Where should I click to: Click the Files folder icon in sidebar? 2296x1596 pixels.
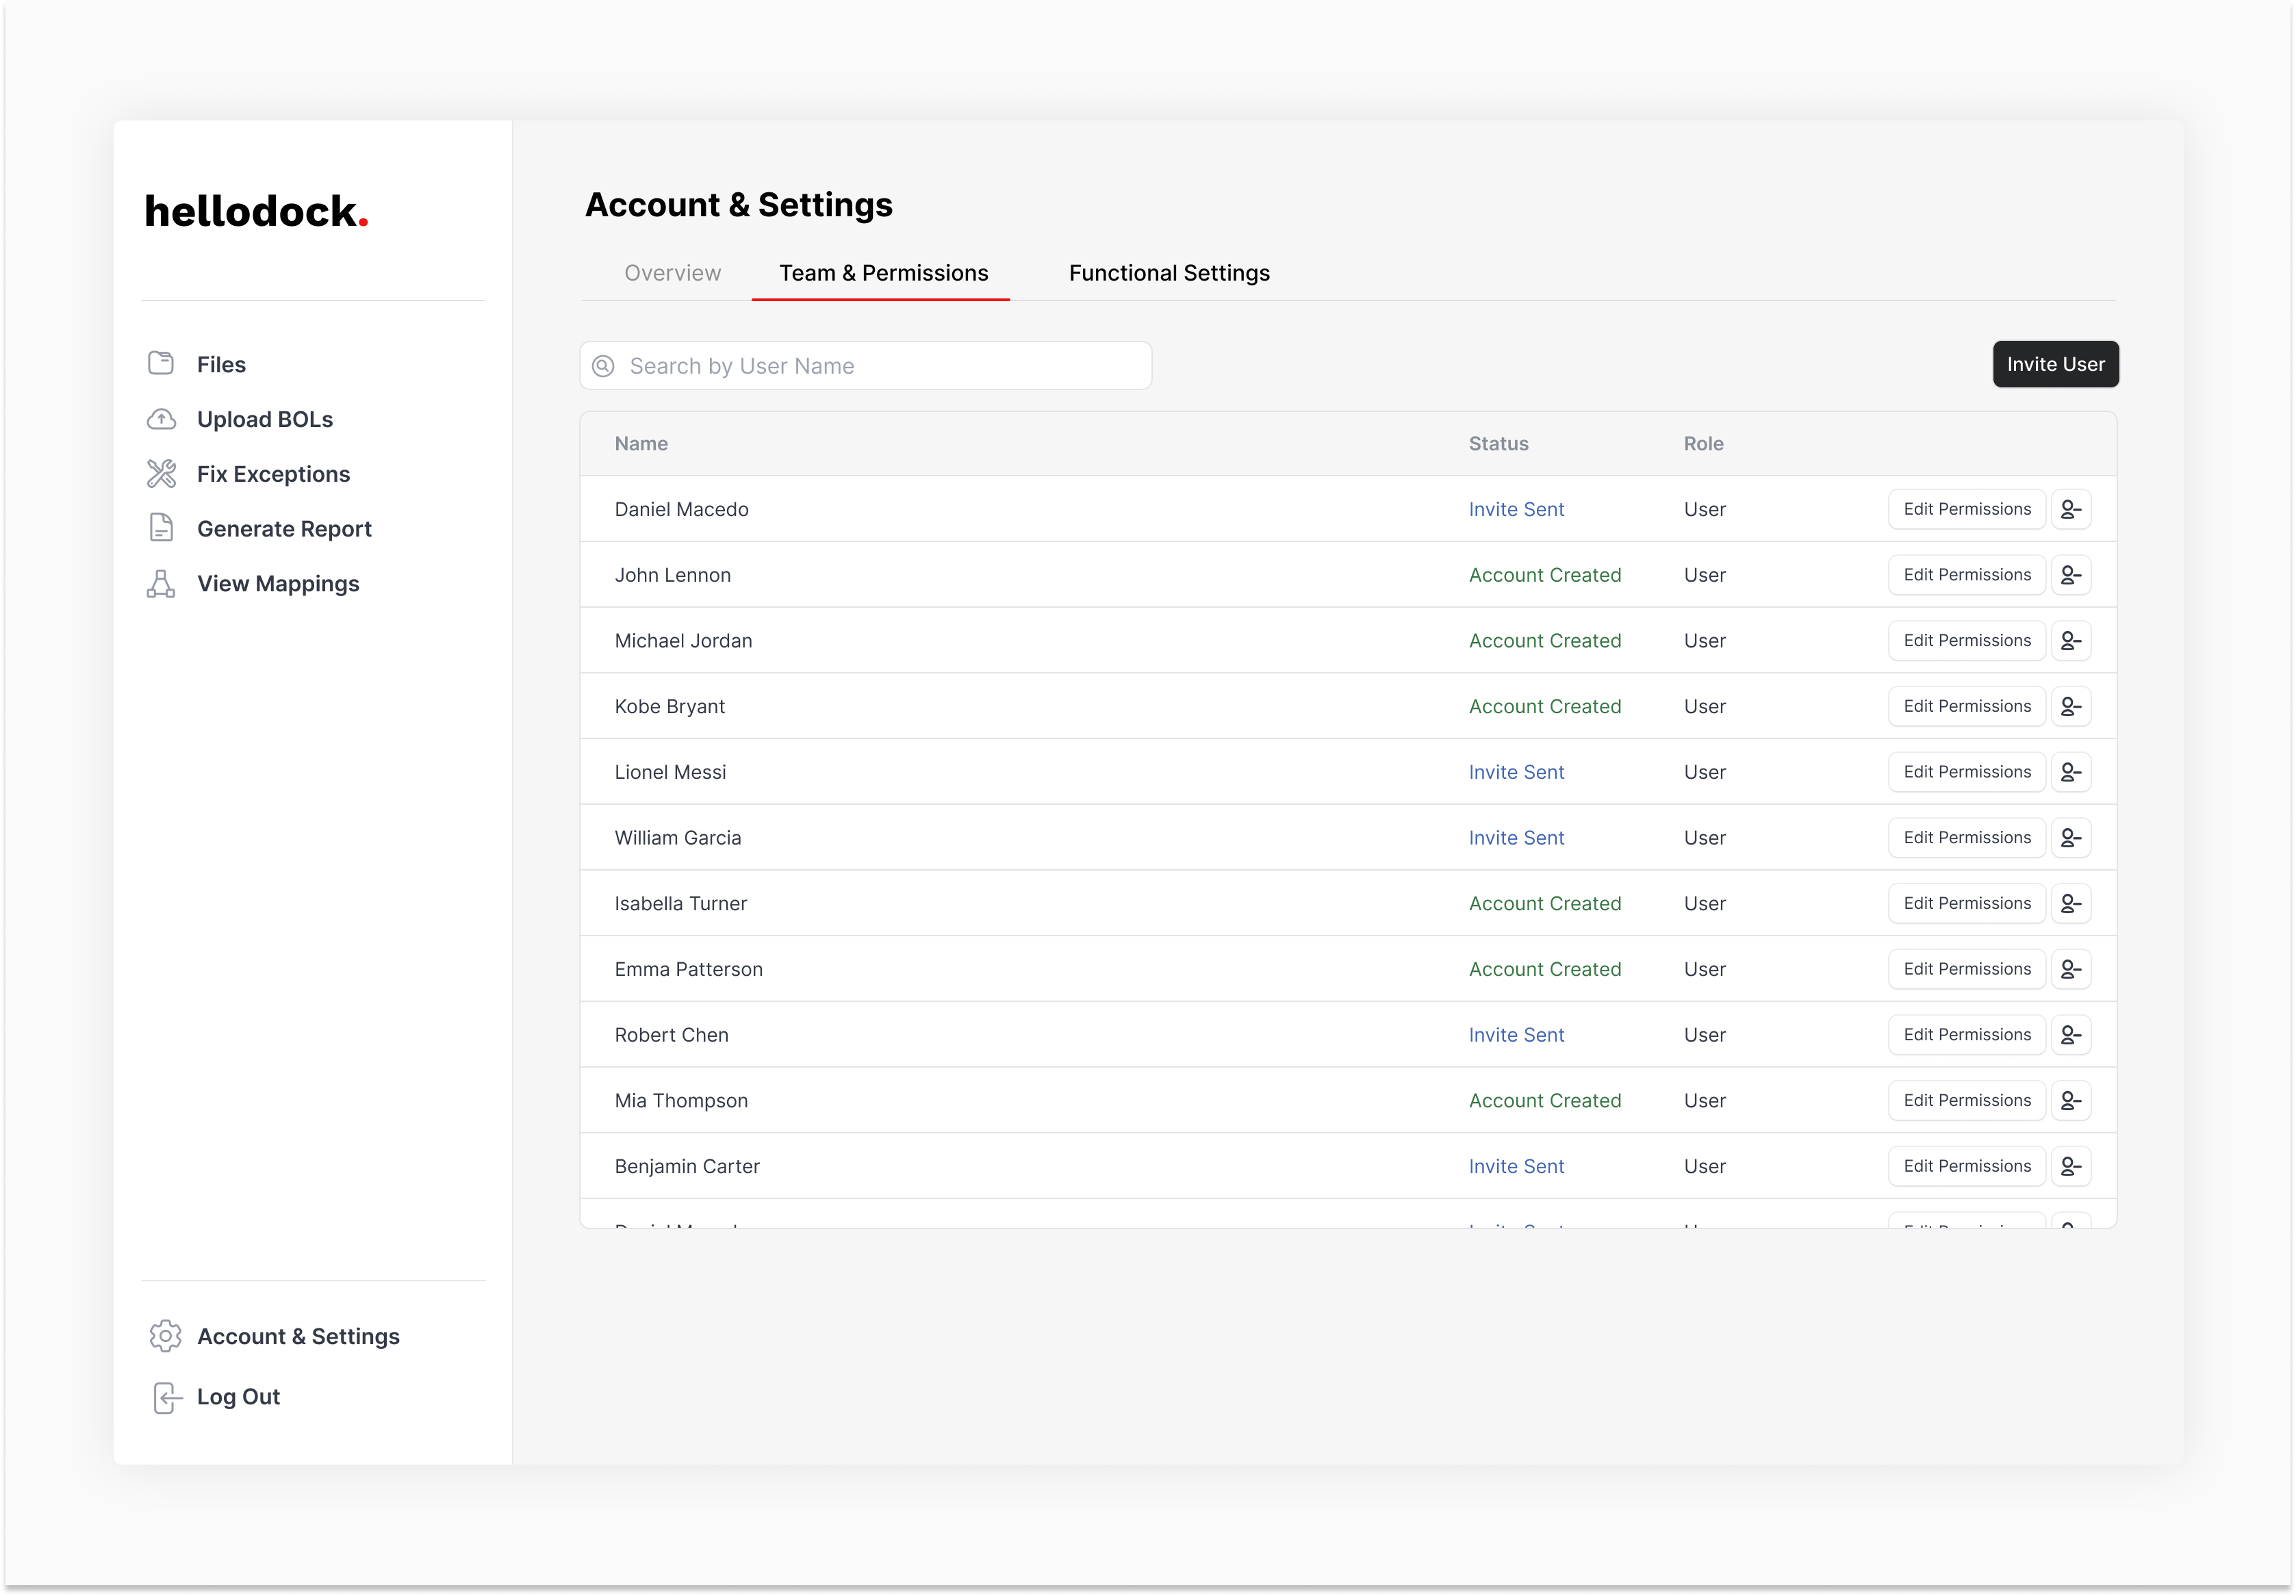pyautogui.click(x=161, y=363)
